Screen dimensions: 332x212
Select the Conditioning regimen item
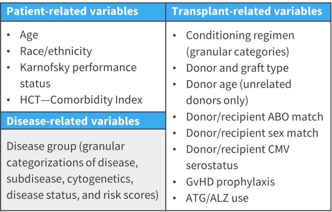[240, 43]
